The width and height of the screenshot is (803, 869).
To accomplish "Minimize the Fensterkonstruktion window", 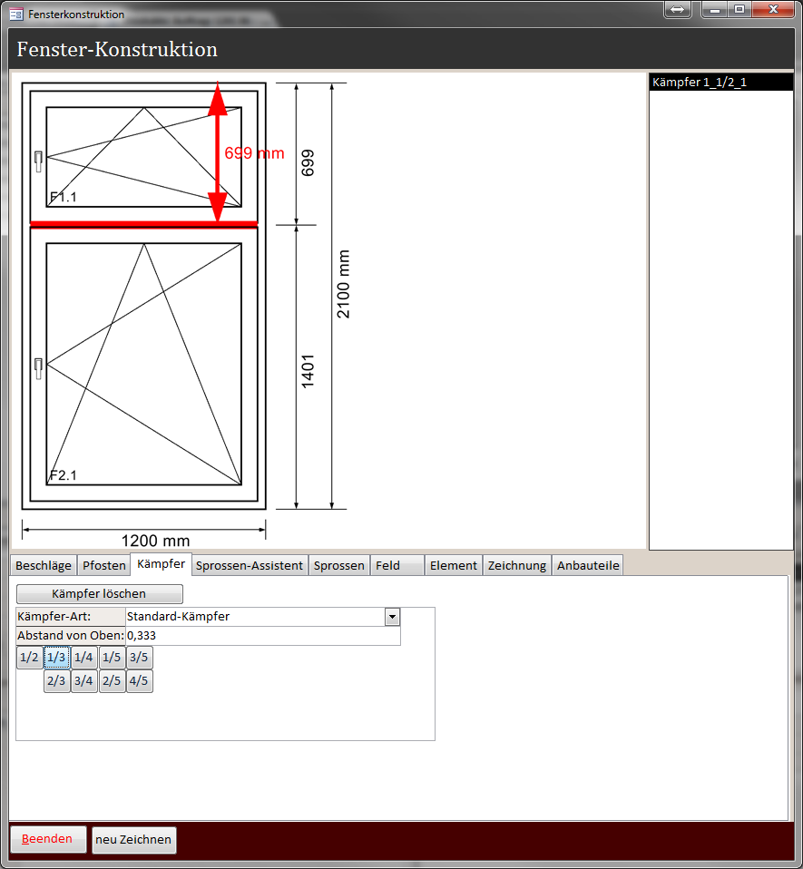I will [x=715, y=9].
